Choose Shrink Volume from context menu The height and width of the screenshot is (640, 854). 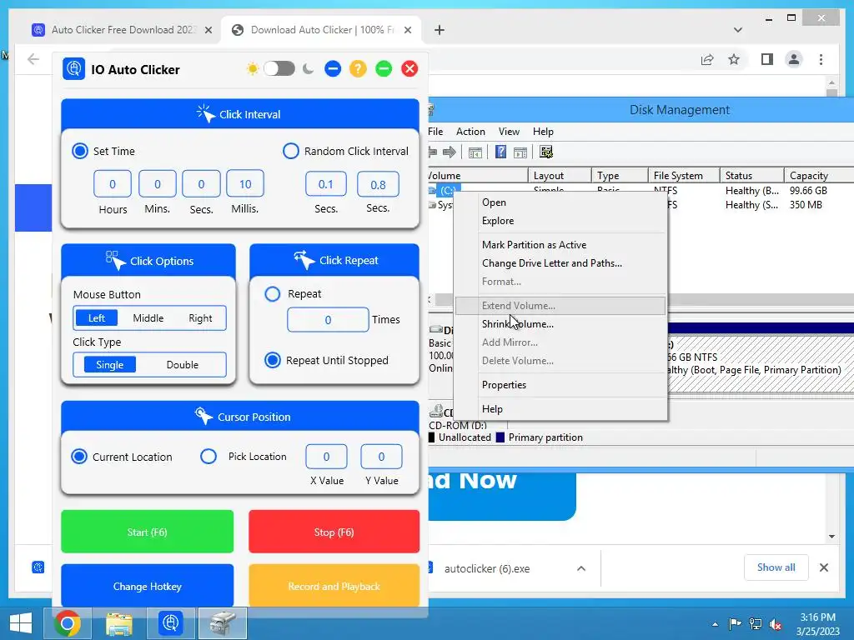coord(560,324)
